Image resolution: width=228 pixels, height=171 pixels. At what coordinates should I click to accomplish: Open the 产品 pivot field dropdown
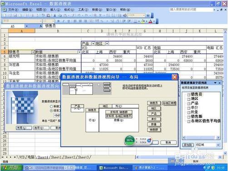point(93,44)
